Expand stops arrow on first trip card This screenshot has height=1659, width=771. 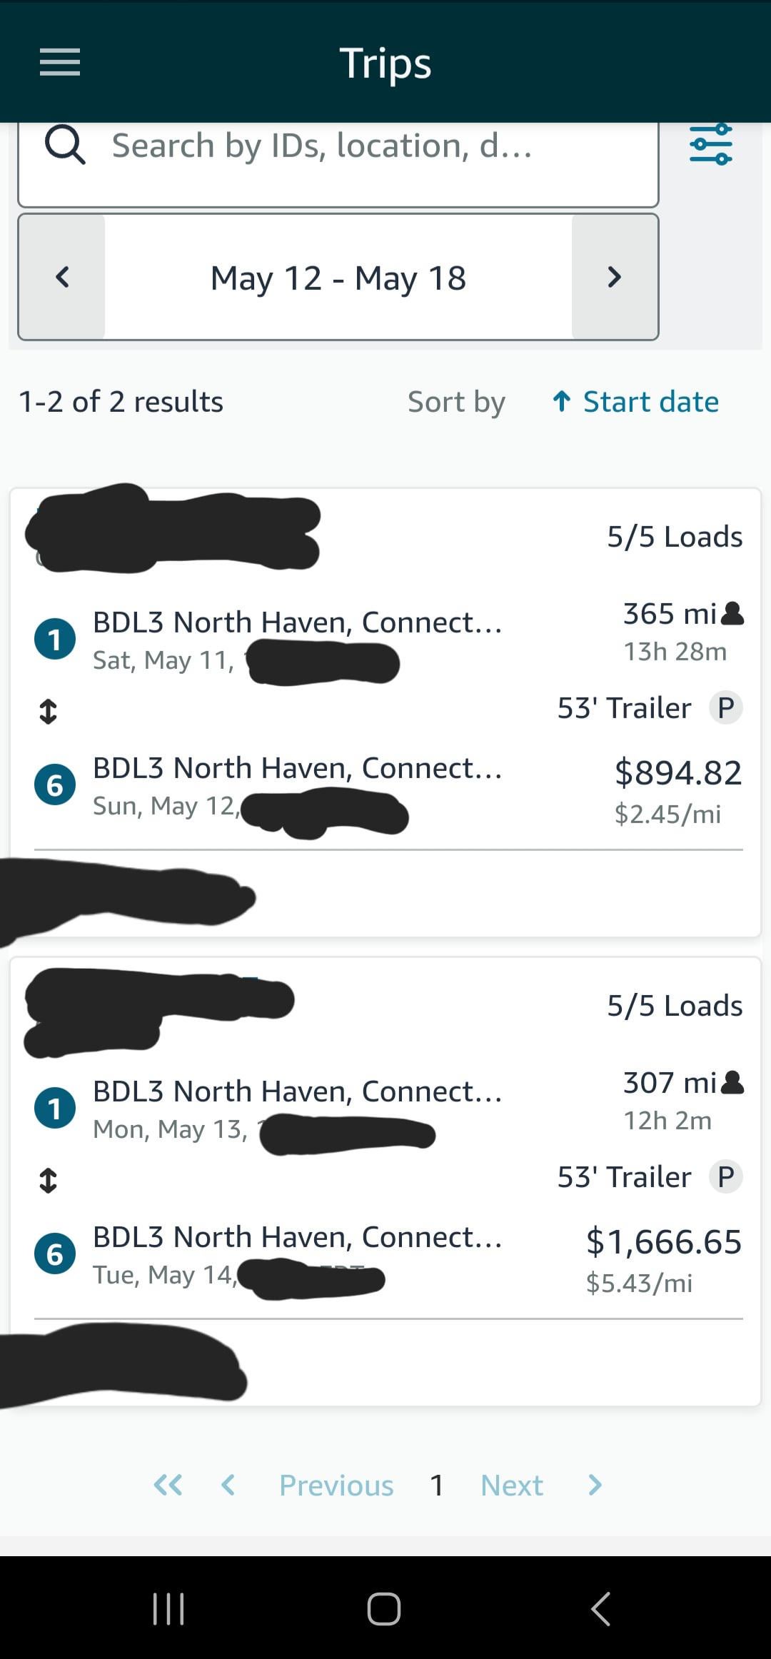pos(48,711)
